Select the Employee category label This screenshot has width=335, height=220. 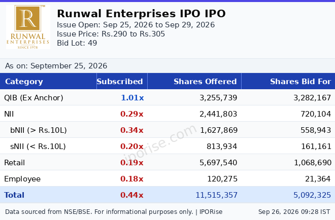[22, 179]
